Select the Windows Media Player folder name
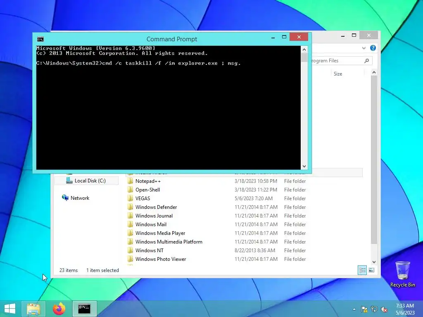The height and width of the screenshot is (317, 423). point(160,233)
